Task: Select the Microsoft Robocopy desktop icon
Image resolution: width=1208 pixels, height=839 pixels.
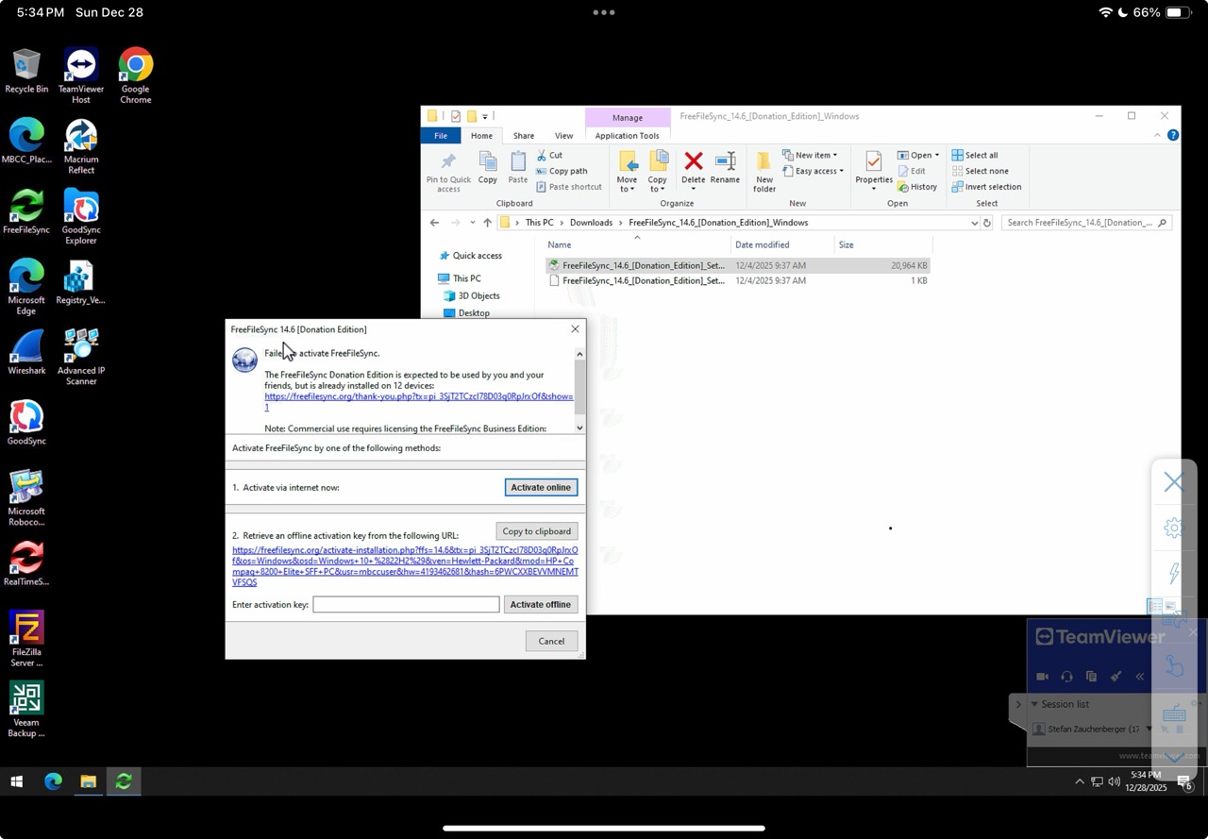Action: pyautogui.click(x=26, y=497)
